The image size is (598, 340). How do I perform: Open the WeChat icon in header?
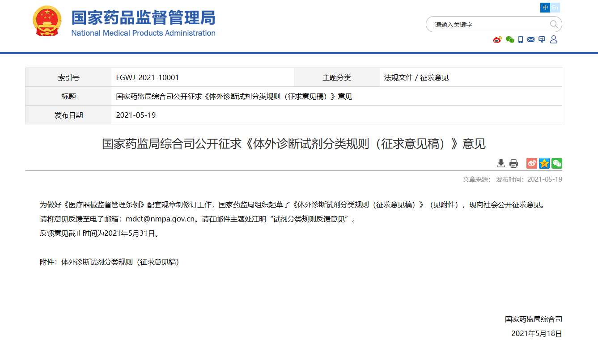(x=510, y=40)
